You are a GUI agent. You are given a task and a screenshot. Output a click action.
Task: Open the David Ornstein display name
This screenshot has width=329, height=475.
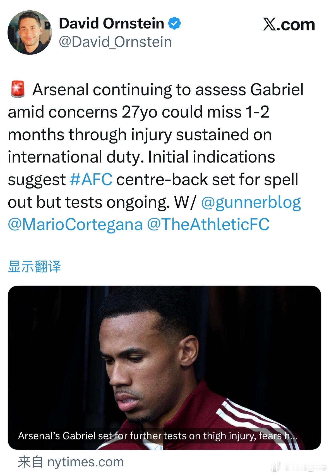(111, 23)
